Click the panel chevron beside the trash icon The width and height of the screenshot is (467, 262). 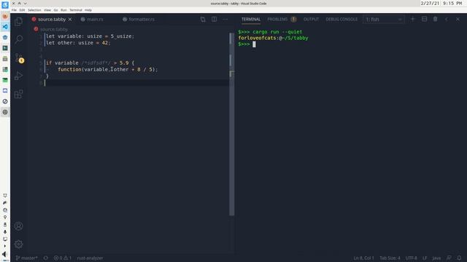point(447,20)
